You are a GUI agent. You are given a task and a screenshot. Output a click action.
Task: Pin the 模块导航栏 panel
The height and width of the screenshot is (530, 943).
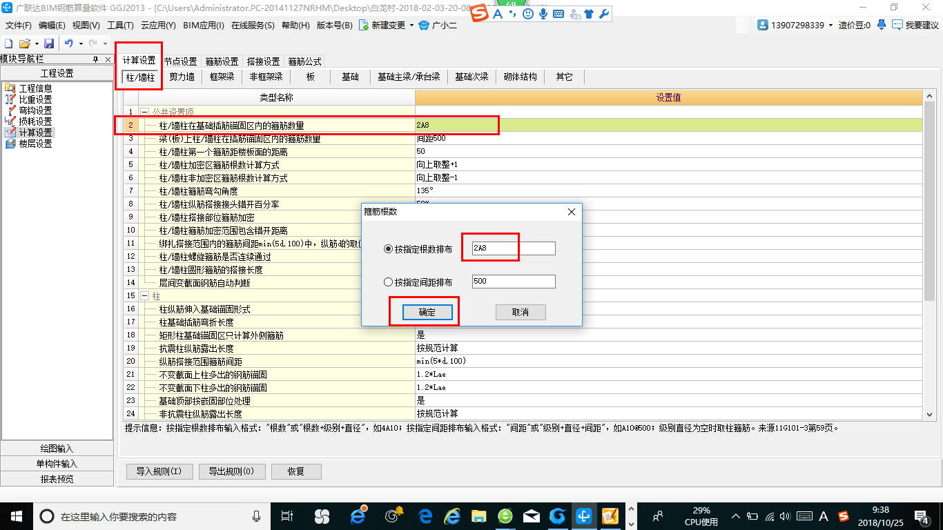click(x=96, y=60)
